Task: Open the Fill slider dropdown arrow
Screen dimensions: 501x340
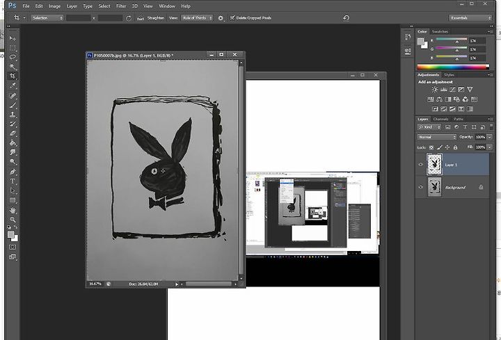Action: pos(489,147)
